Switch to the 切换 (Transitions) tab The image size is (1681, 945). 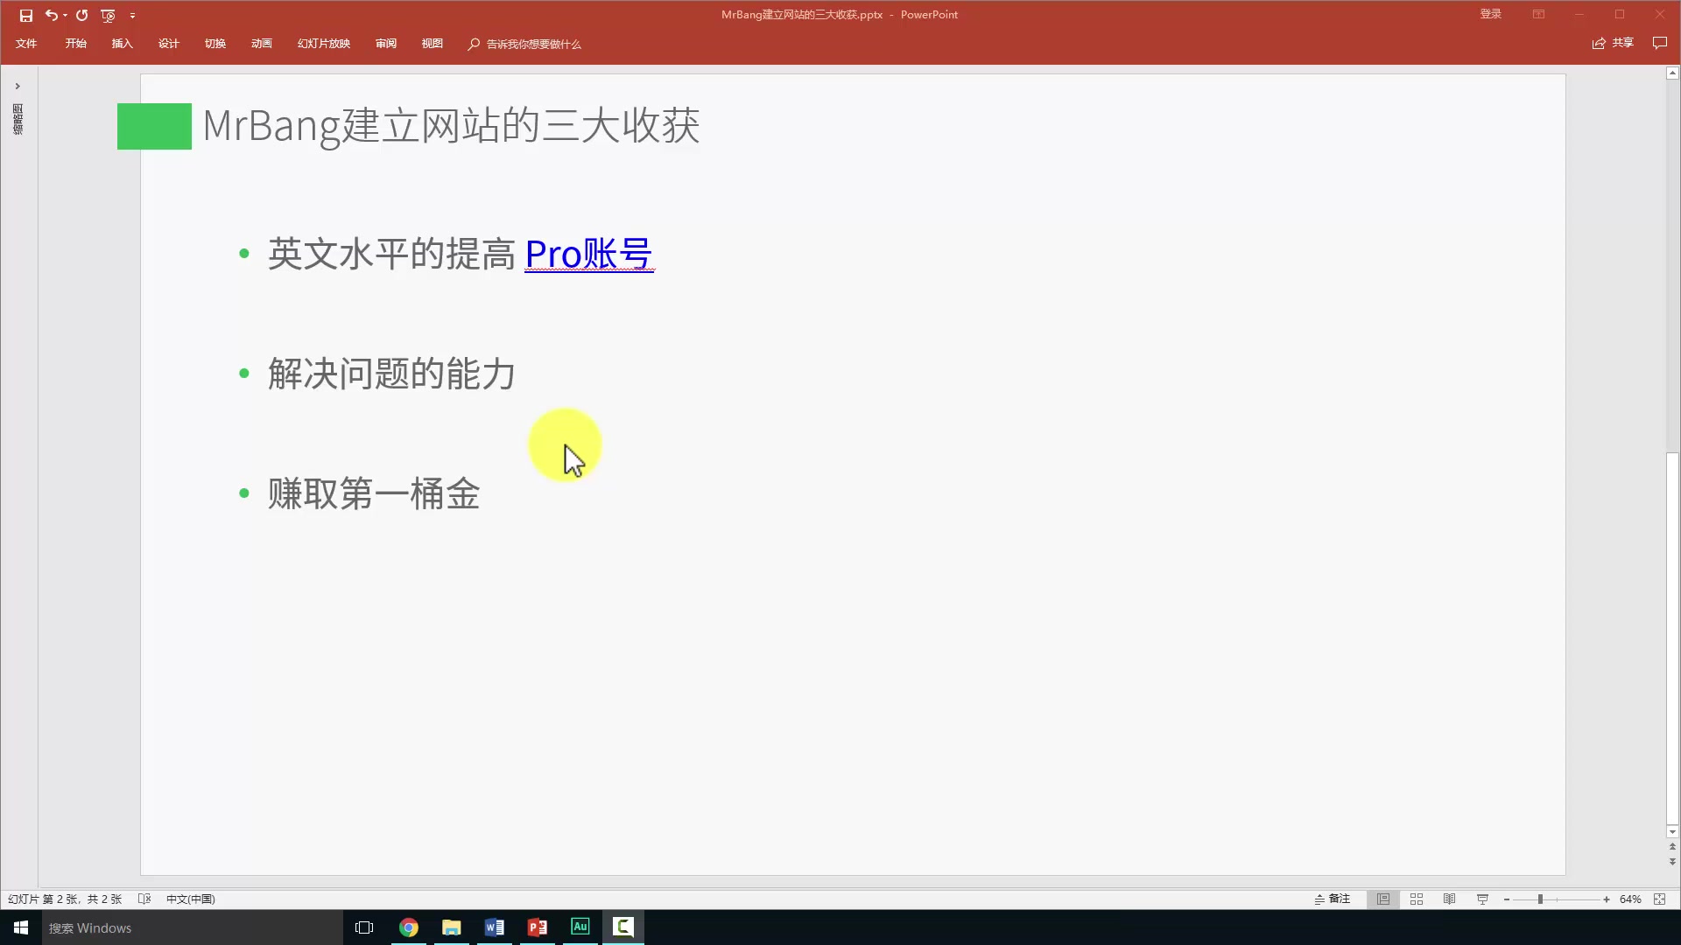click(x=215, y=43)
